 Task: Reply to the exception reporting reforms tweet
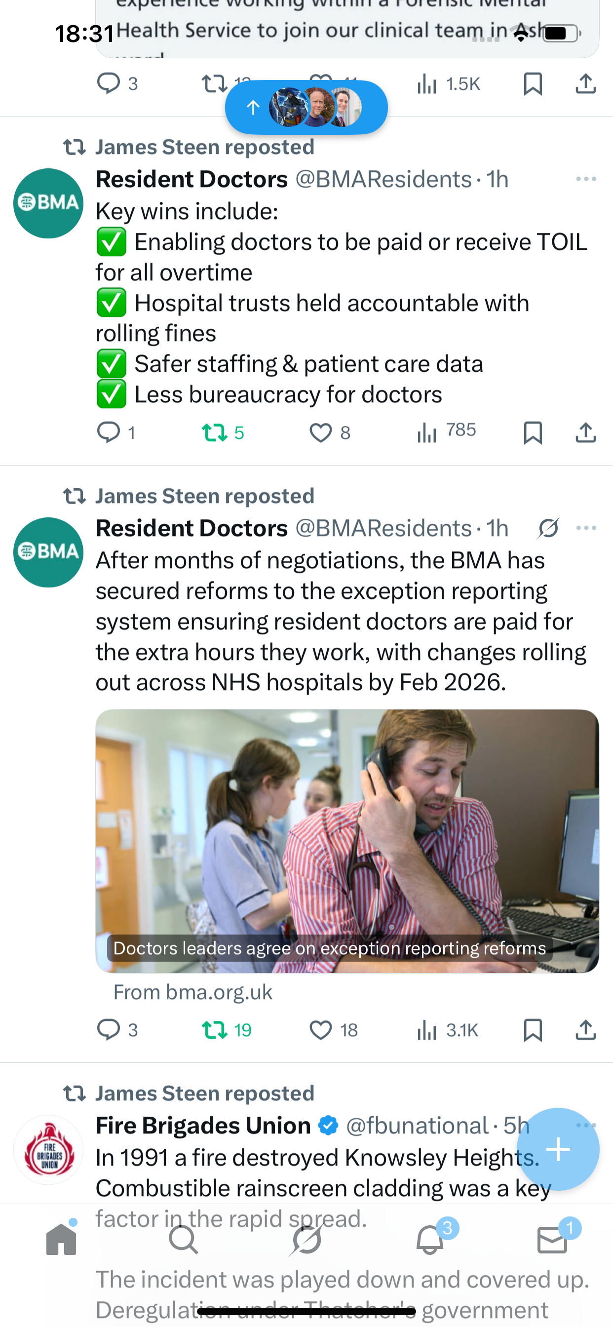(x=109, y=1030)
